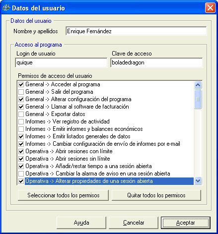Click the scroll down arrow of permissions list

(198, 180)
